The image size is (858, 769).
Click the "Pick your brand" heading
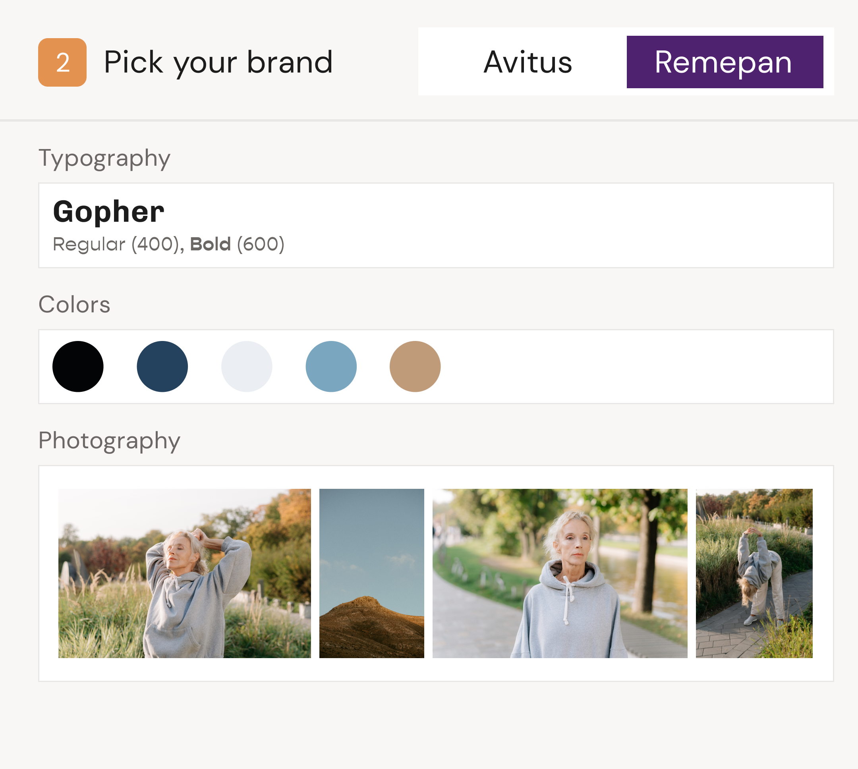[218, 62]
